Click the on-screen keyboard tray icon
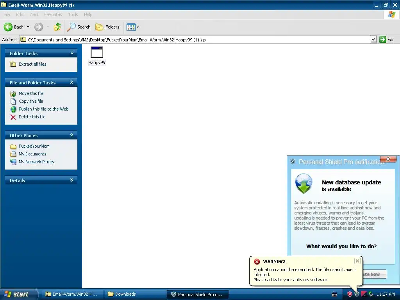 coord(334,295)
